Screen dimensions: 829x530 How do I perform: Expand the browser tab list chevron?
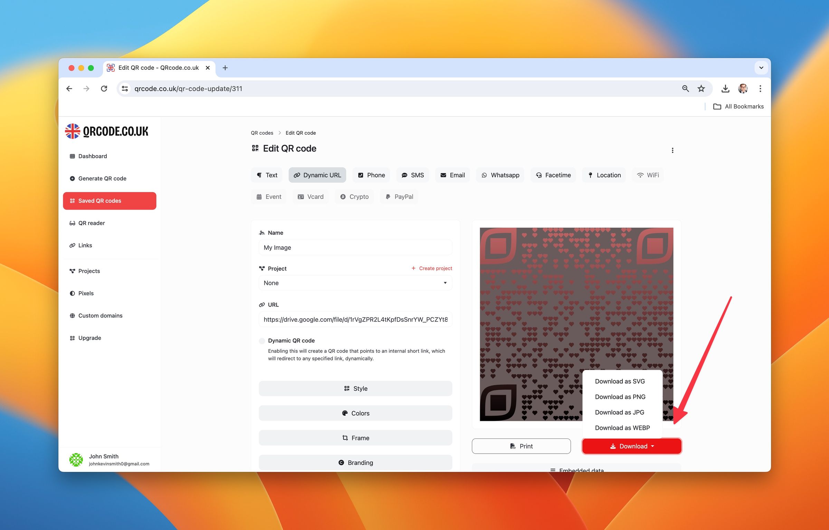(761, 68)
